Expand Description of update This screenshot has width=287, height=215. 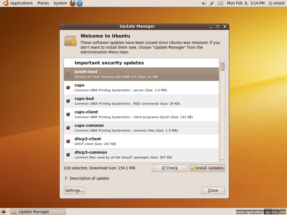(x=66, y=178)
